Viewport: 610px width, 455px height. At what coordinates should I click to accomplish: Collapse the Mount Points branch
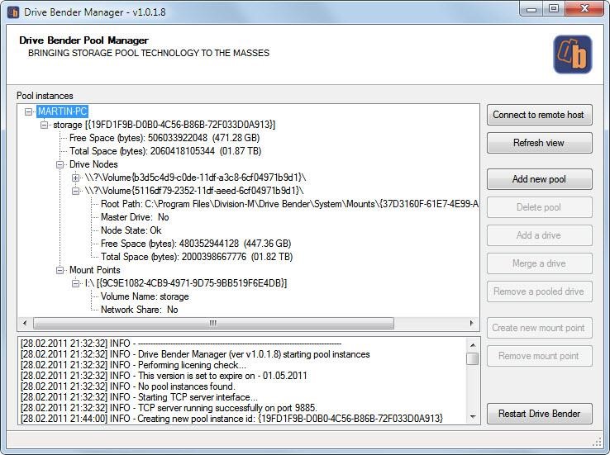point(61,270)
